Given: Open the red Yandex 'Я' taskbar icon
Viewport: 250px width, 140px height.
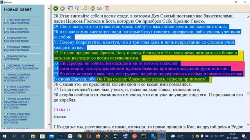Looking at the screenshot, I should 134,136.
